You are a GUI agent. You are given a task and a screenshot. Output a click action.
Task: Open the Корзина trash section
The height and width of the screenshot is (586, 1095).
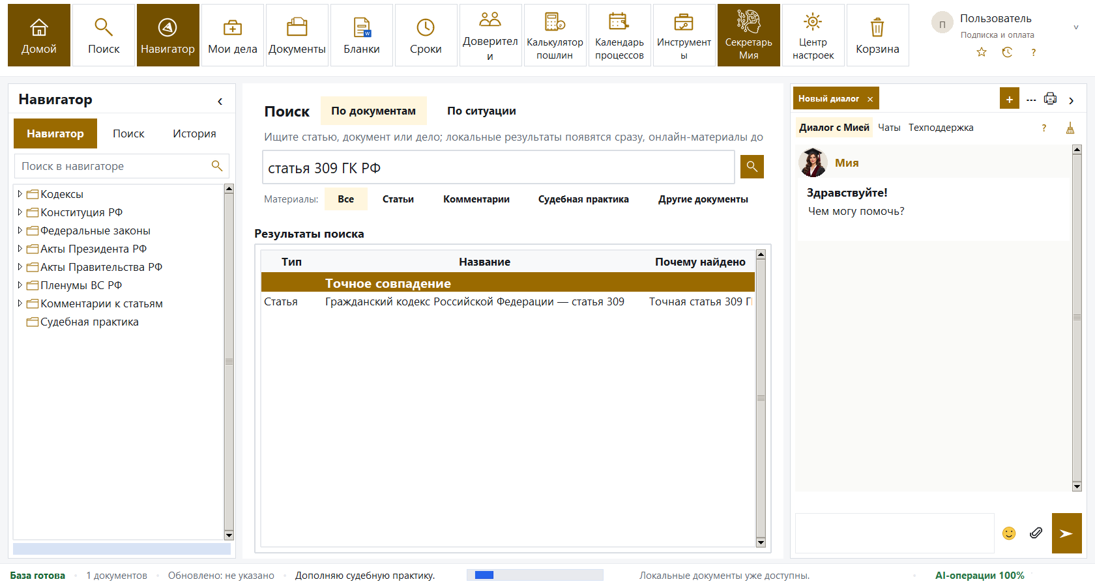tap(877, 35)
